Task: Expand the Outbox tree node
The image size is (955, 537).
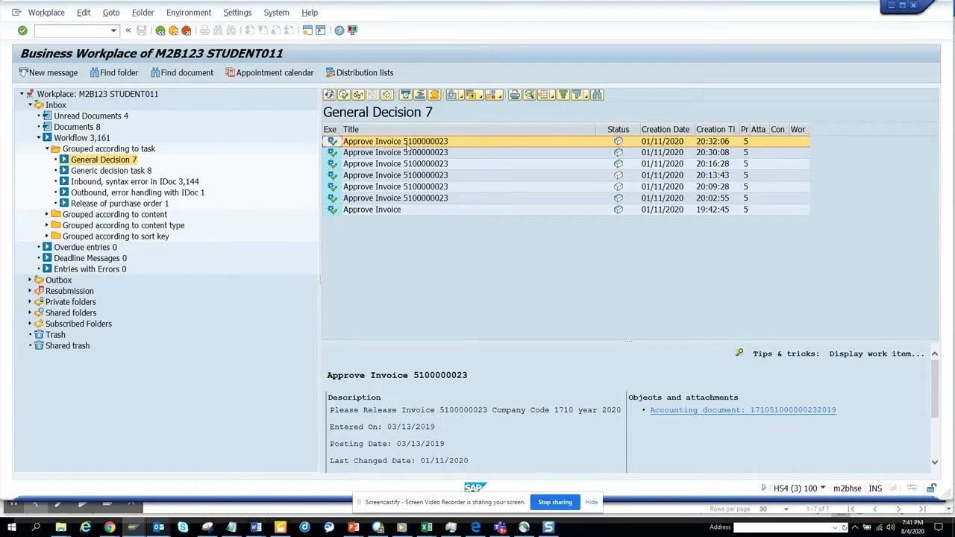Action: point(30,280)
